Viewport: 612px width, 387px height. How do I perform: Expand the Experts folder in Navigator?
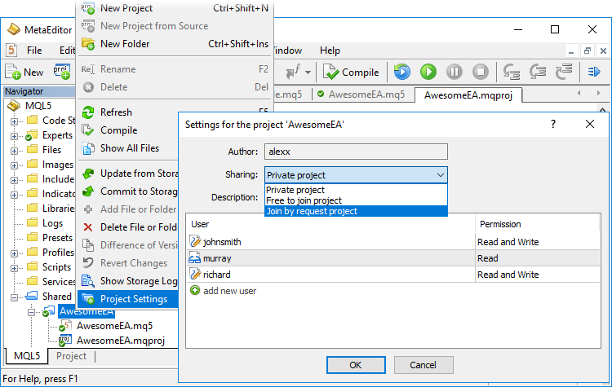point(15,135)
